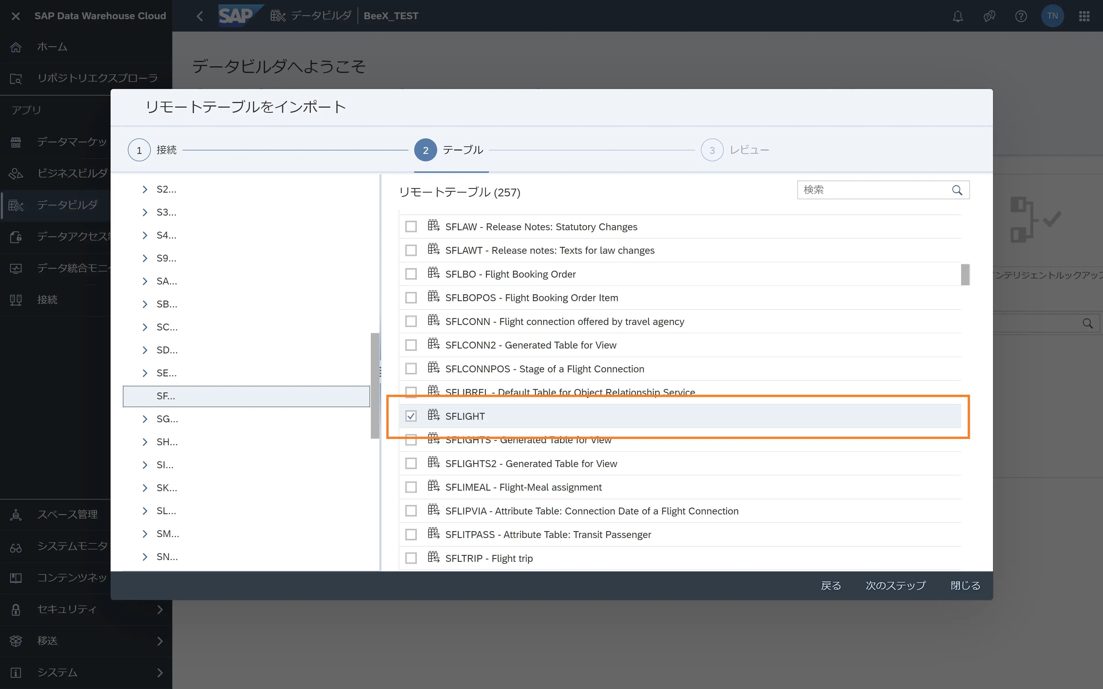
Task: Open the 接続 connections sidebar icon
Action: click(x=16, y=300)
